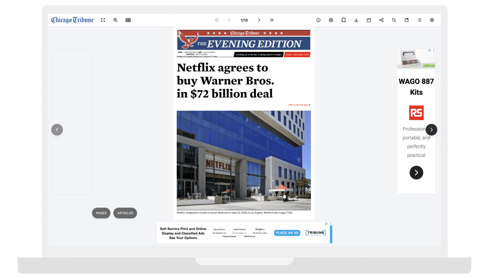Click the photo caption under Netflix image
This screenshot has height=279, width=489.
pos(234,213)
